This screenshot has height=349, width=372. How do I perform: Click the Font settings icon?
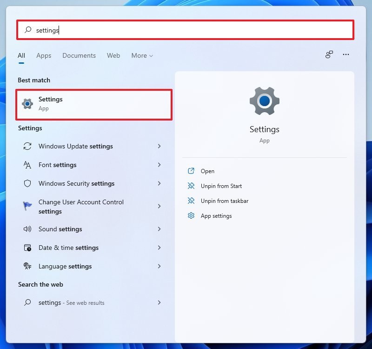[x=27, y=165]
